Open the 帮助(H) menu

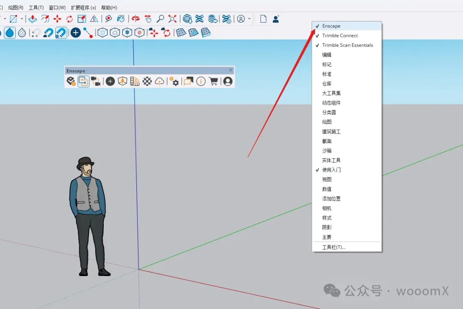click(x=109, y=7)
